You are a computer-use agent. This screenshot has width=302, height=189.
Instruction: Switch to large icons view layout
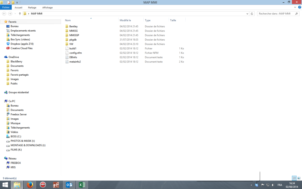[x=299, y=178]
